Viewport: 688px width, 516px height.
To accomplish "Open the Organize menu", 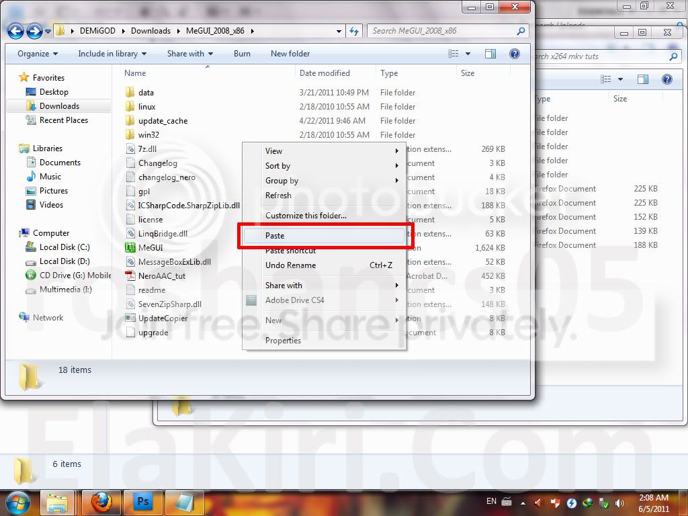I will [x=38, y=54].
